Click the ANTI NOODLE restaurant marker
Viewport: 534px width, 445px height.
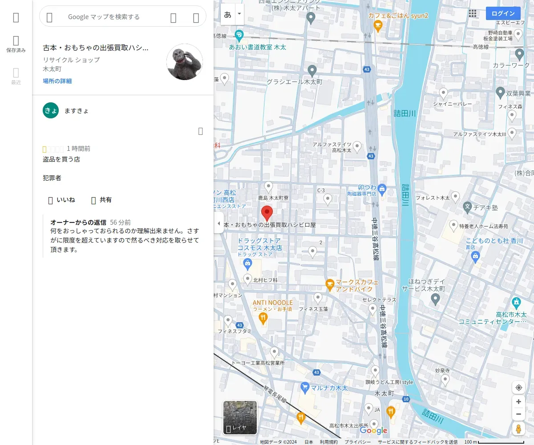point(263,318)
